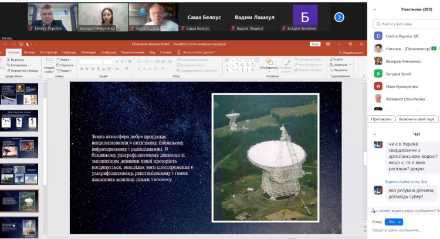Collapse the Participants (Участники) panel chevron

pos(375,9)
